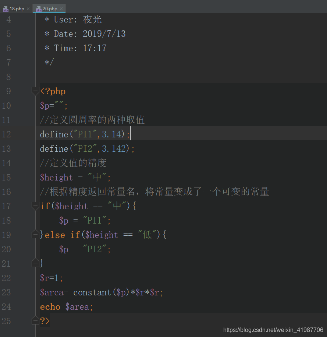Place cursor on define("PI1",3.14) line
This screenshot has width=327, height=337.
coord(85,134)
